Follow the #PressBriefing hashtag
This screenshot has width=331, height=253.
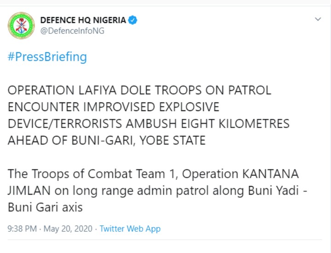[x=47, y=57]
